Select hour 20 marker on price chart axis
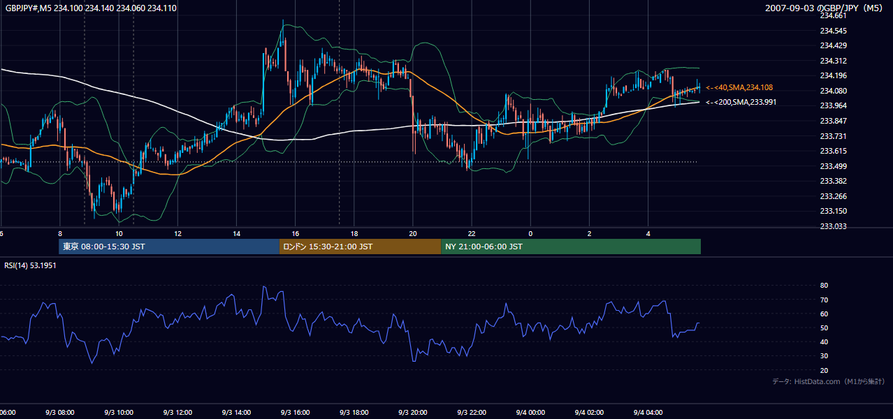This screenshot has width=893, height=419. click(412, 233)
